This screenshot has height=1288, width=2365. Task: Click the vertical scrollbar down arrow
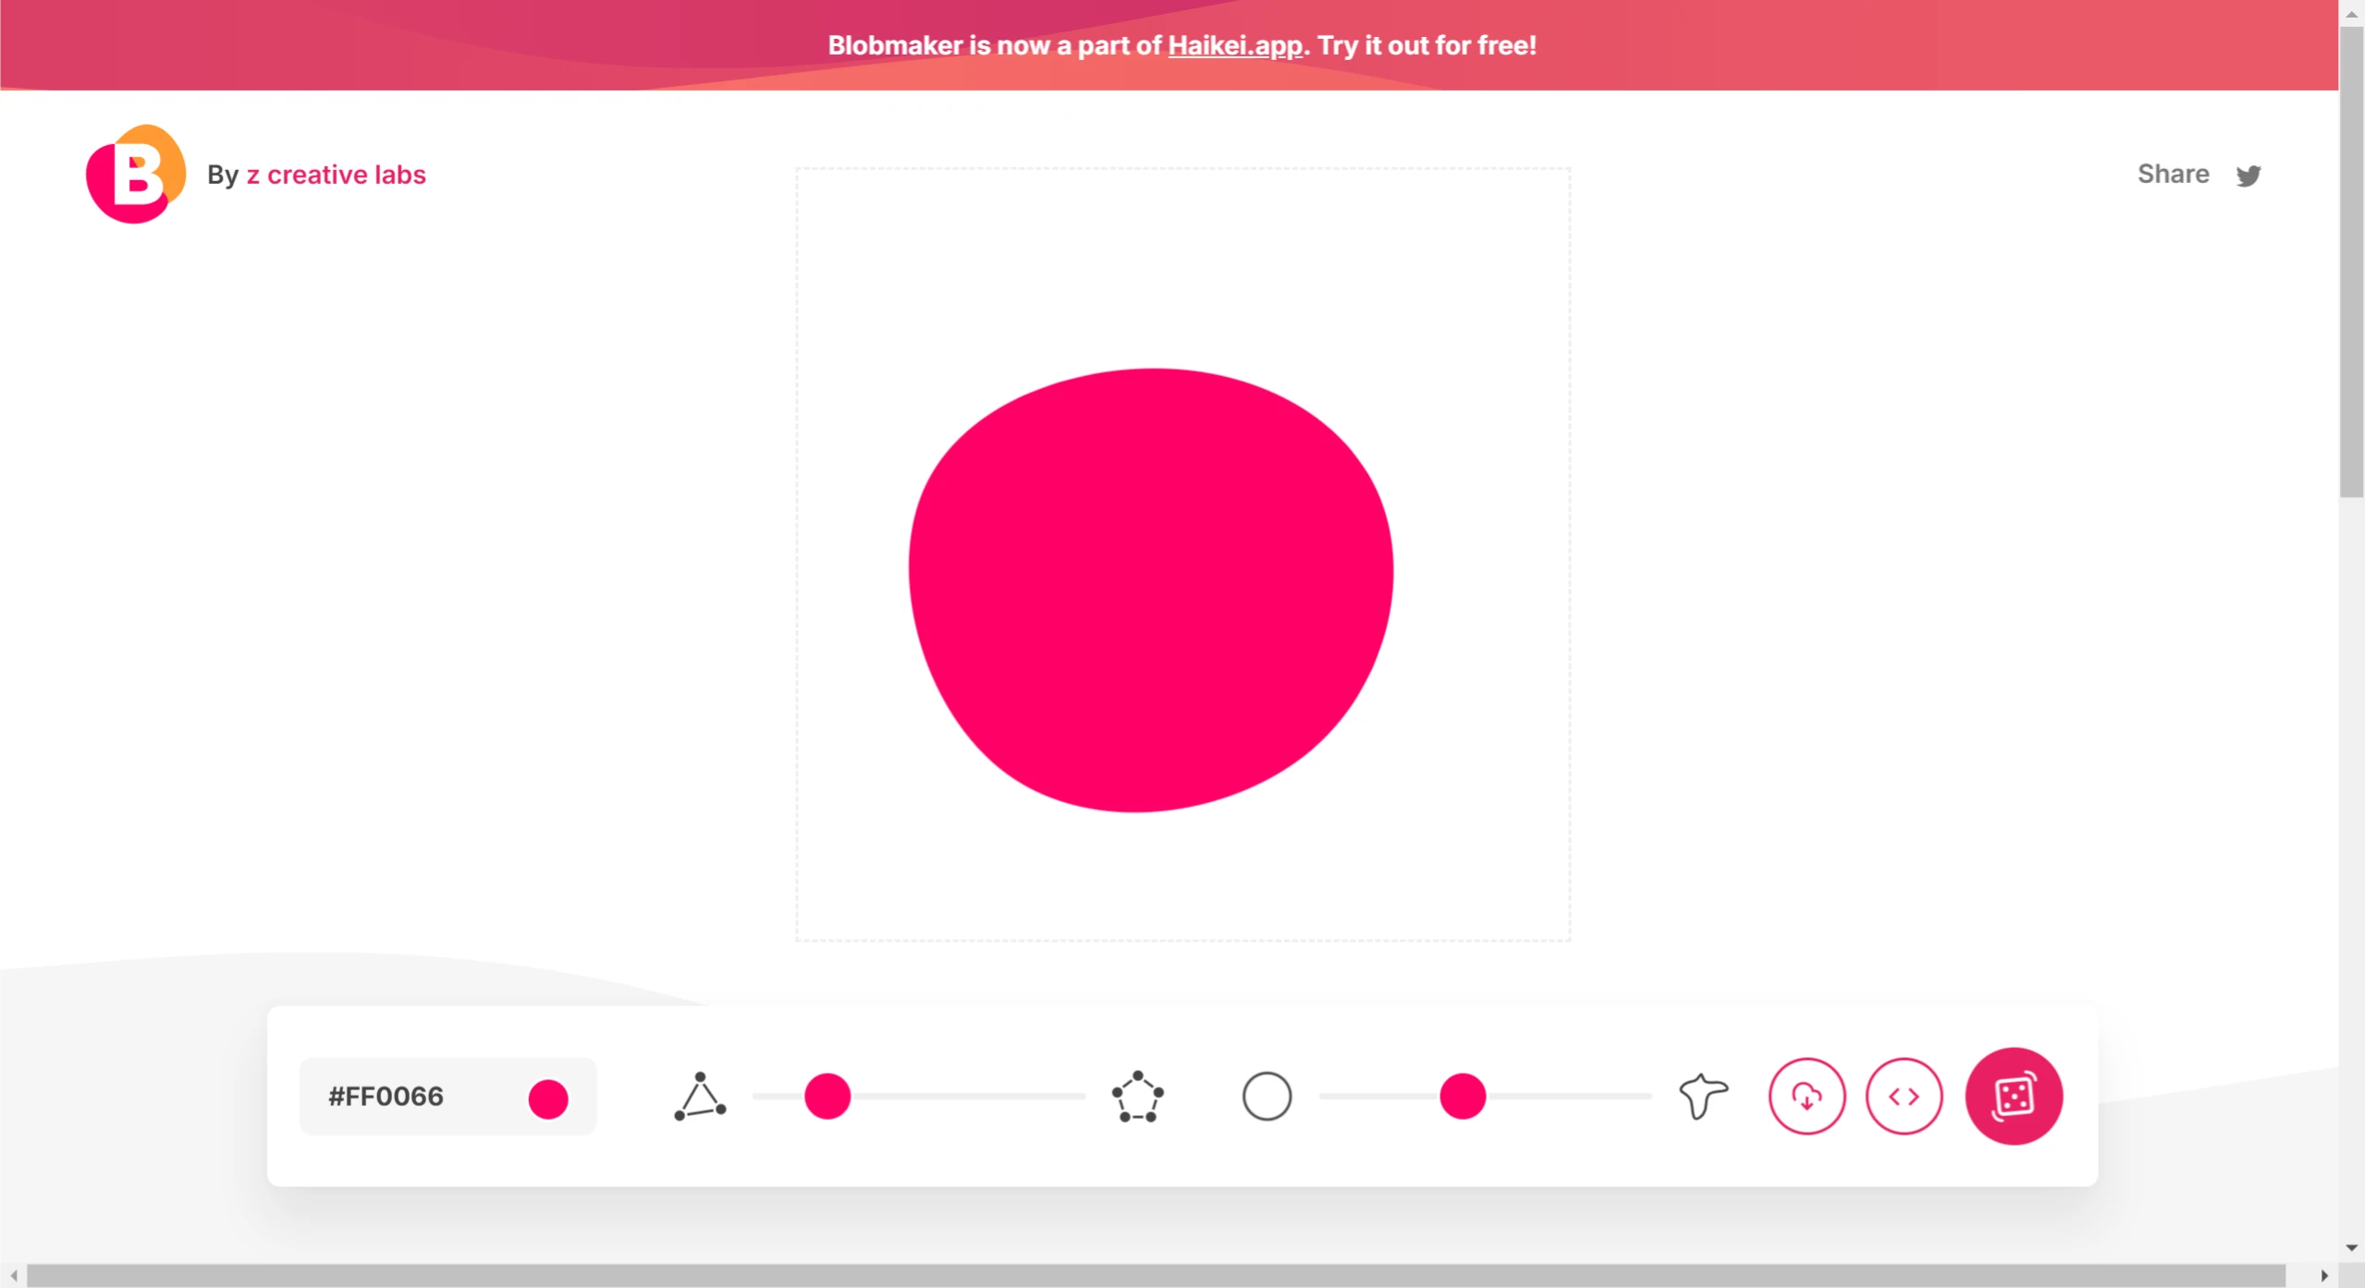[x=2350, y=1246]
